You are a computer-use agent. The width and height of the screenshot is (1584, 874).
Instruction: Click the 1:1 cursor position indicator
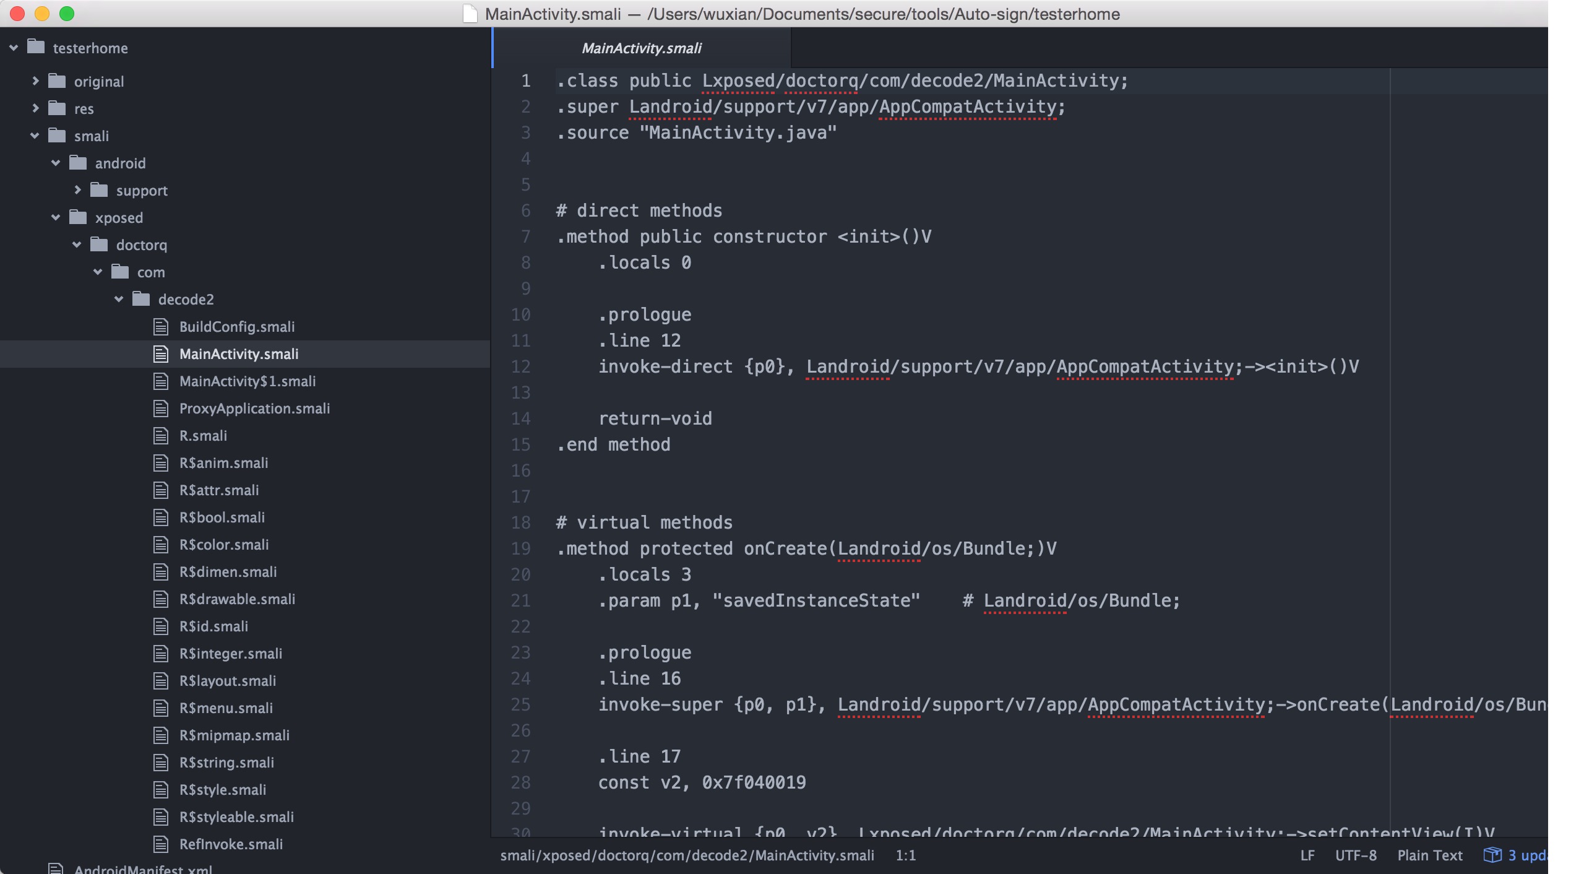coord(905,855)
